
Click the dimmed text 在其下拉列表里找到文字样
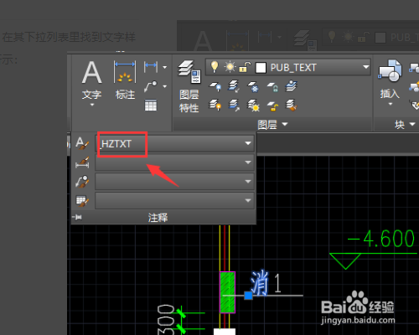(x=69, y=37)
